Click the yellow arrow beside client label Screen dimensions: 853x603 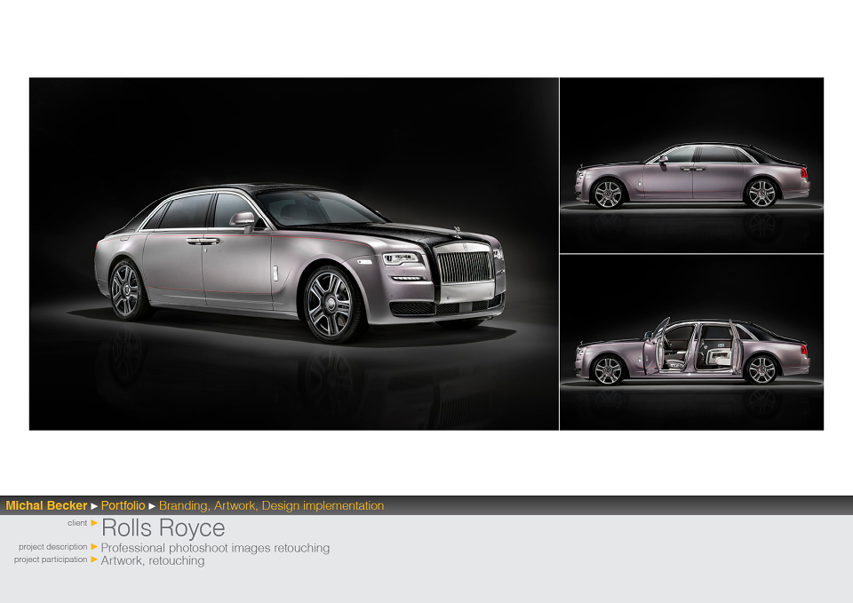94,522
